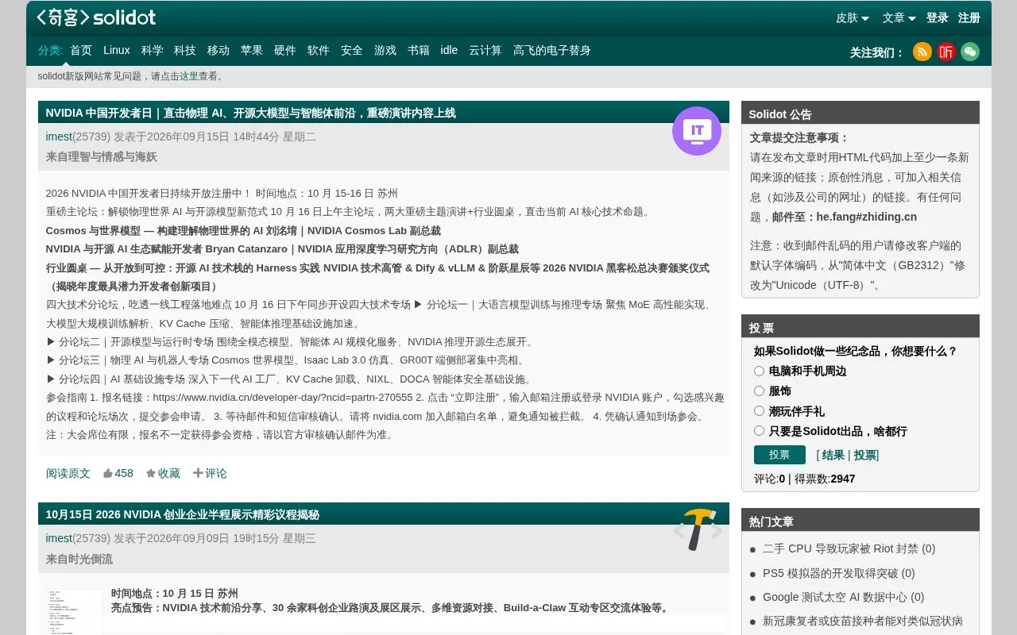The image size is (1017, 635).
Task: Go to 首页 category tab
Action: coord(81,50)
